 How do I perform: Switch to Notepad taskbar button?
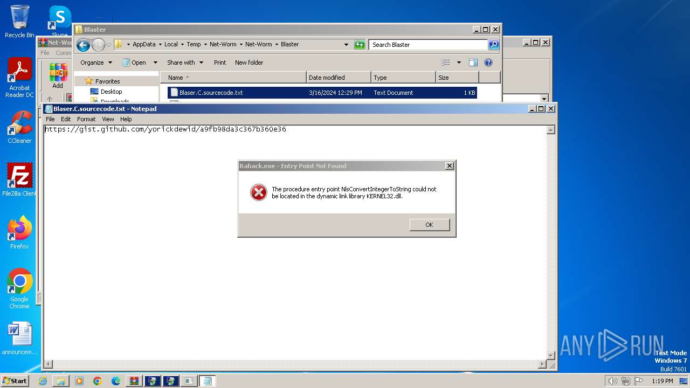(x=208, y=381)
